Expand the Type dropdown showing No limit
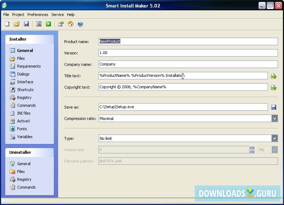284x205 pixels. click(274, 138)
